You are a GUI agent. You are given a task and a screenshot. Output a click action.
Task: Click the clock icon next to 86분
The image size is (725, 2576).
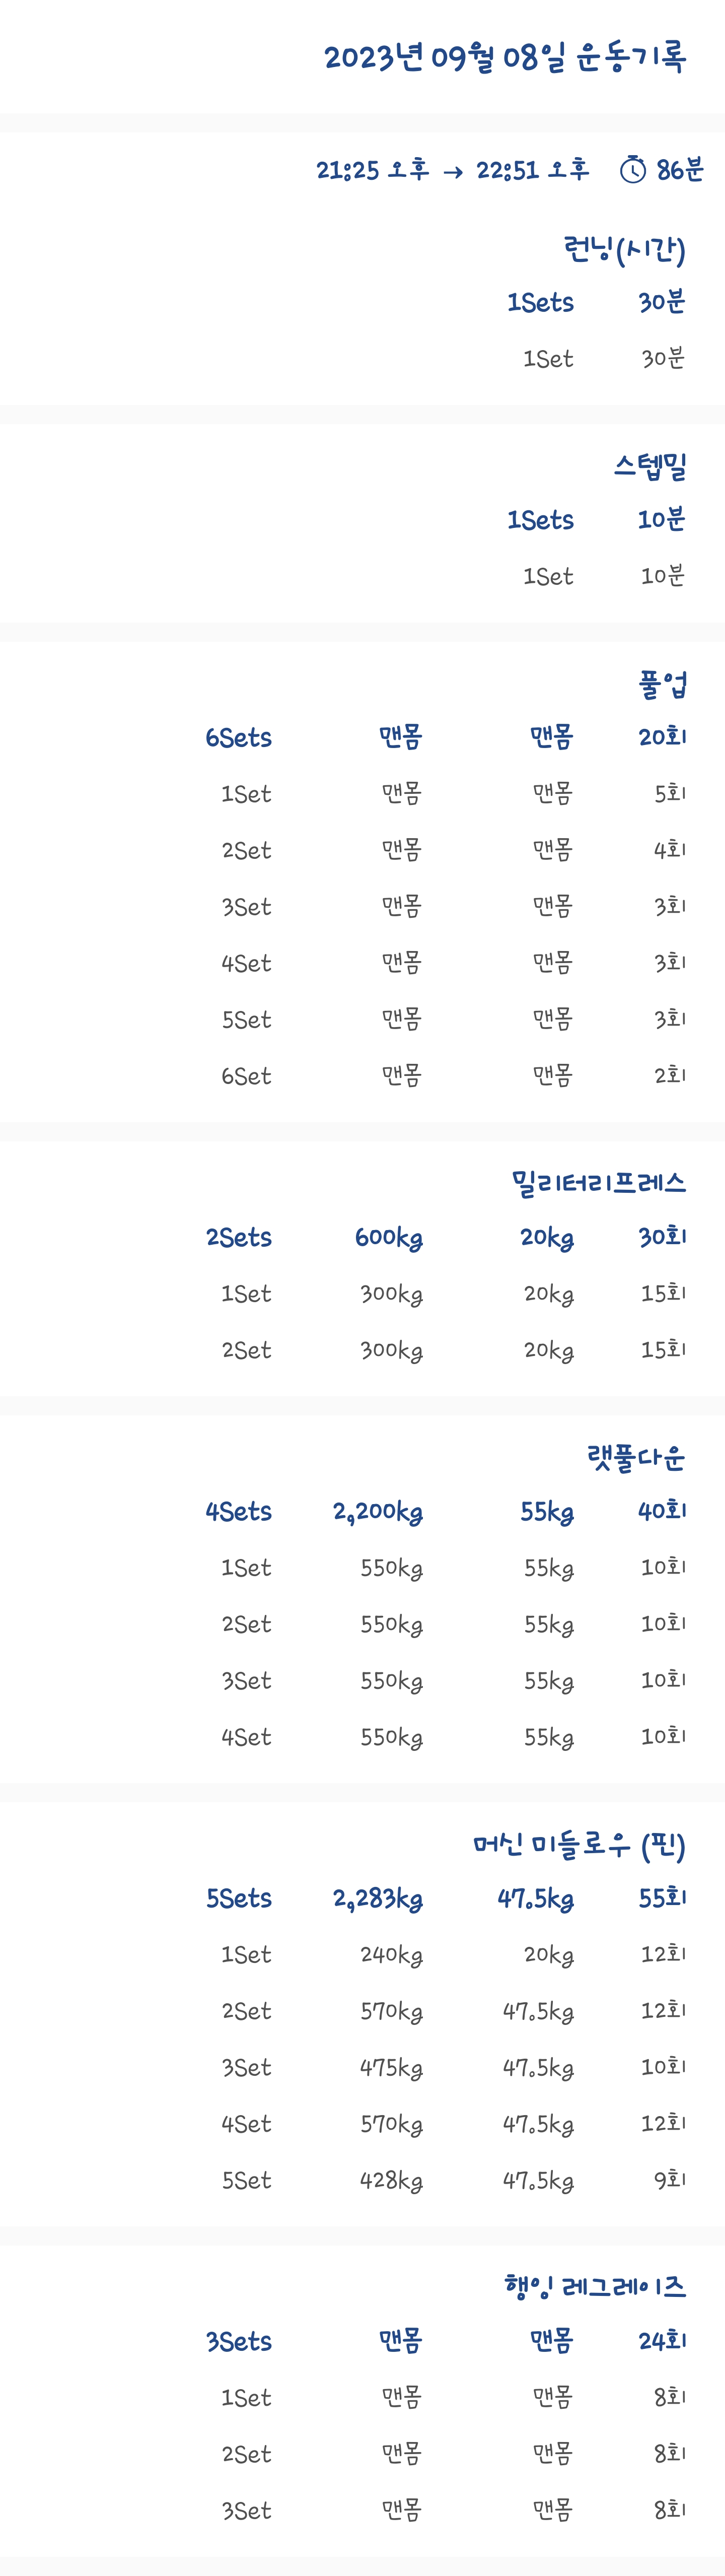(633, 170)
